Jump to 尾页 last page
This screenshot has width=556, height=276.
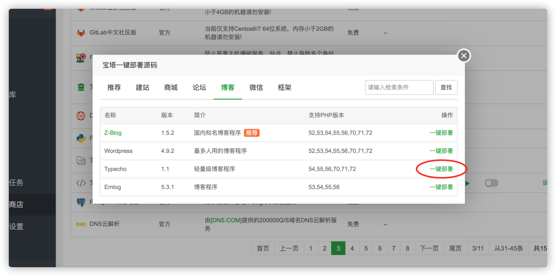point(455,248)
